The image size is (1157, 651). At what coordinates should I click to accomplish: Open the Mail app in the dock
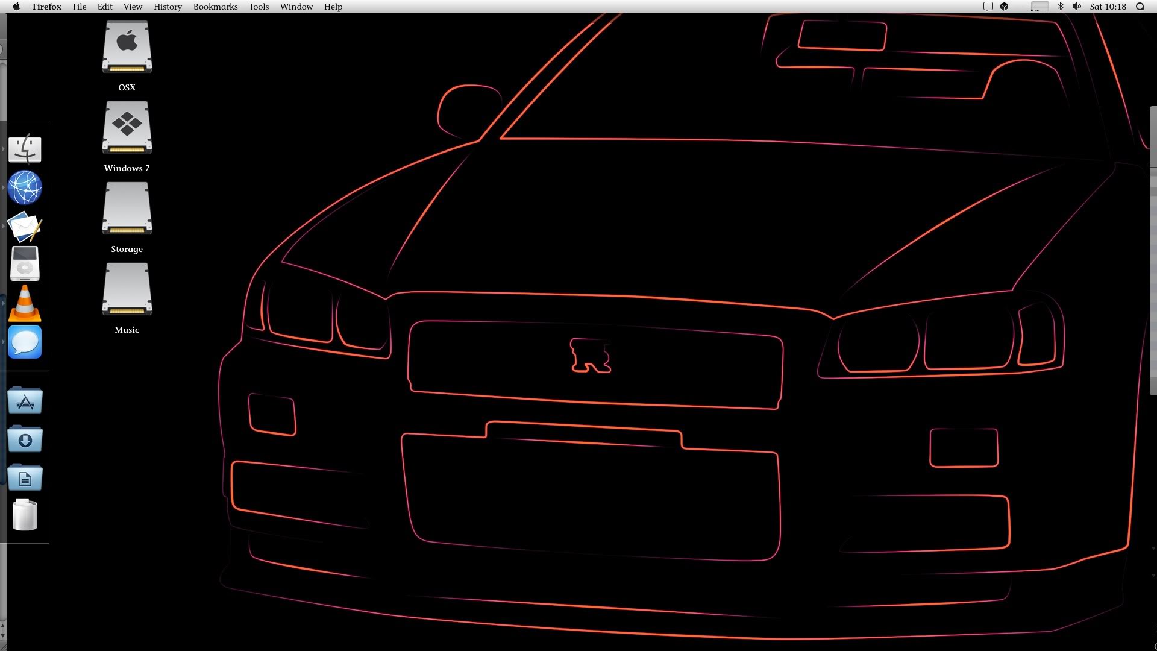click(x=25, y=227)
